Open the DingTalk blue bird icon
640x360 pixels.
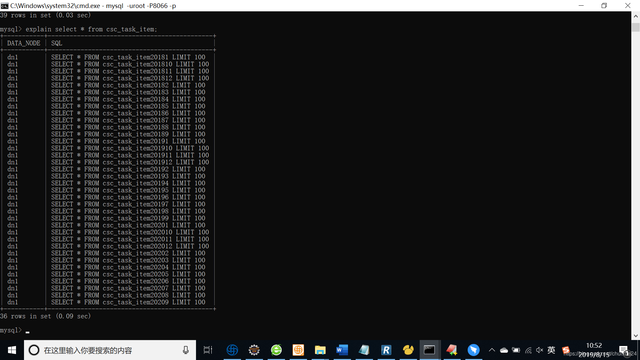coord(473,350)
